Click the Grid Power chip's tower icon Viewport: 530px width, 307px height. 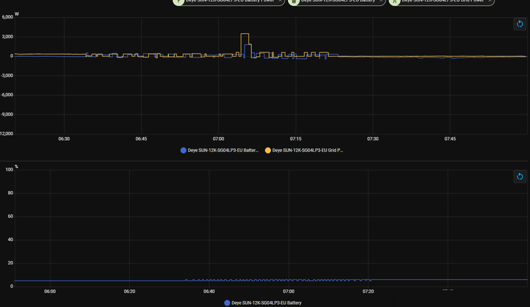[x=394, y=2]
